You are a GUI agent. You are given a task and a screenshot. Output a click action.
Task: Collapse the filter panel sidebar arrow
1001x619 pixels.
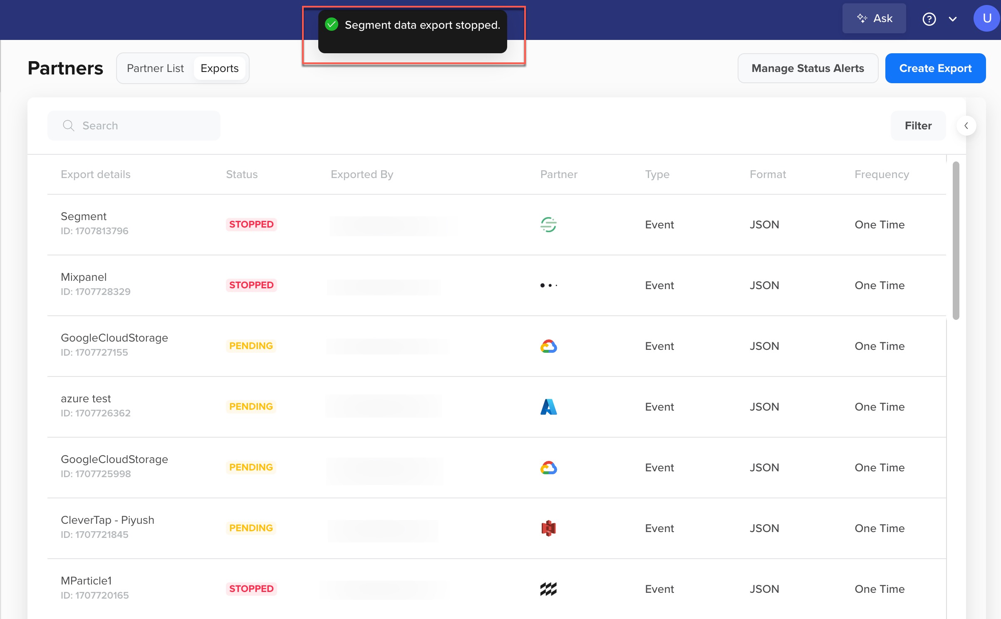point(966,126)
